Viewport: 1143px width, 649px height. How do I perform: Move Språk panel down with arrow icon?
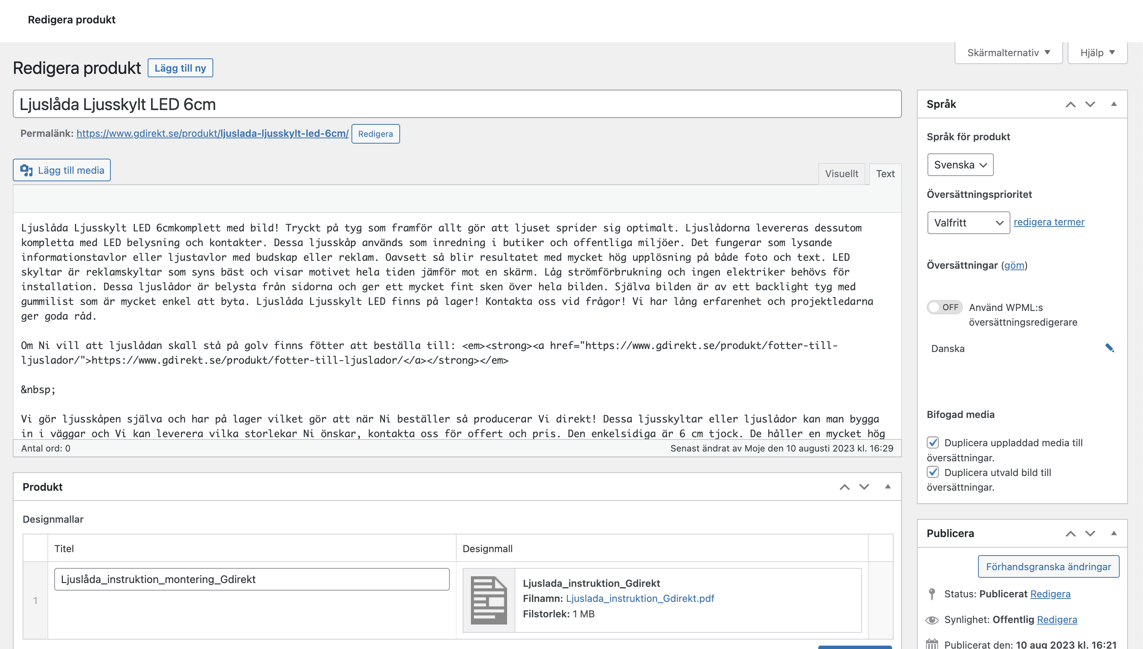[1090, 104]
